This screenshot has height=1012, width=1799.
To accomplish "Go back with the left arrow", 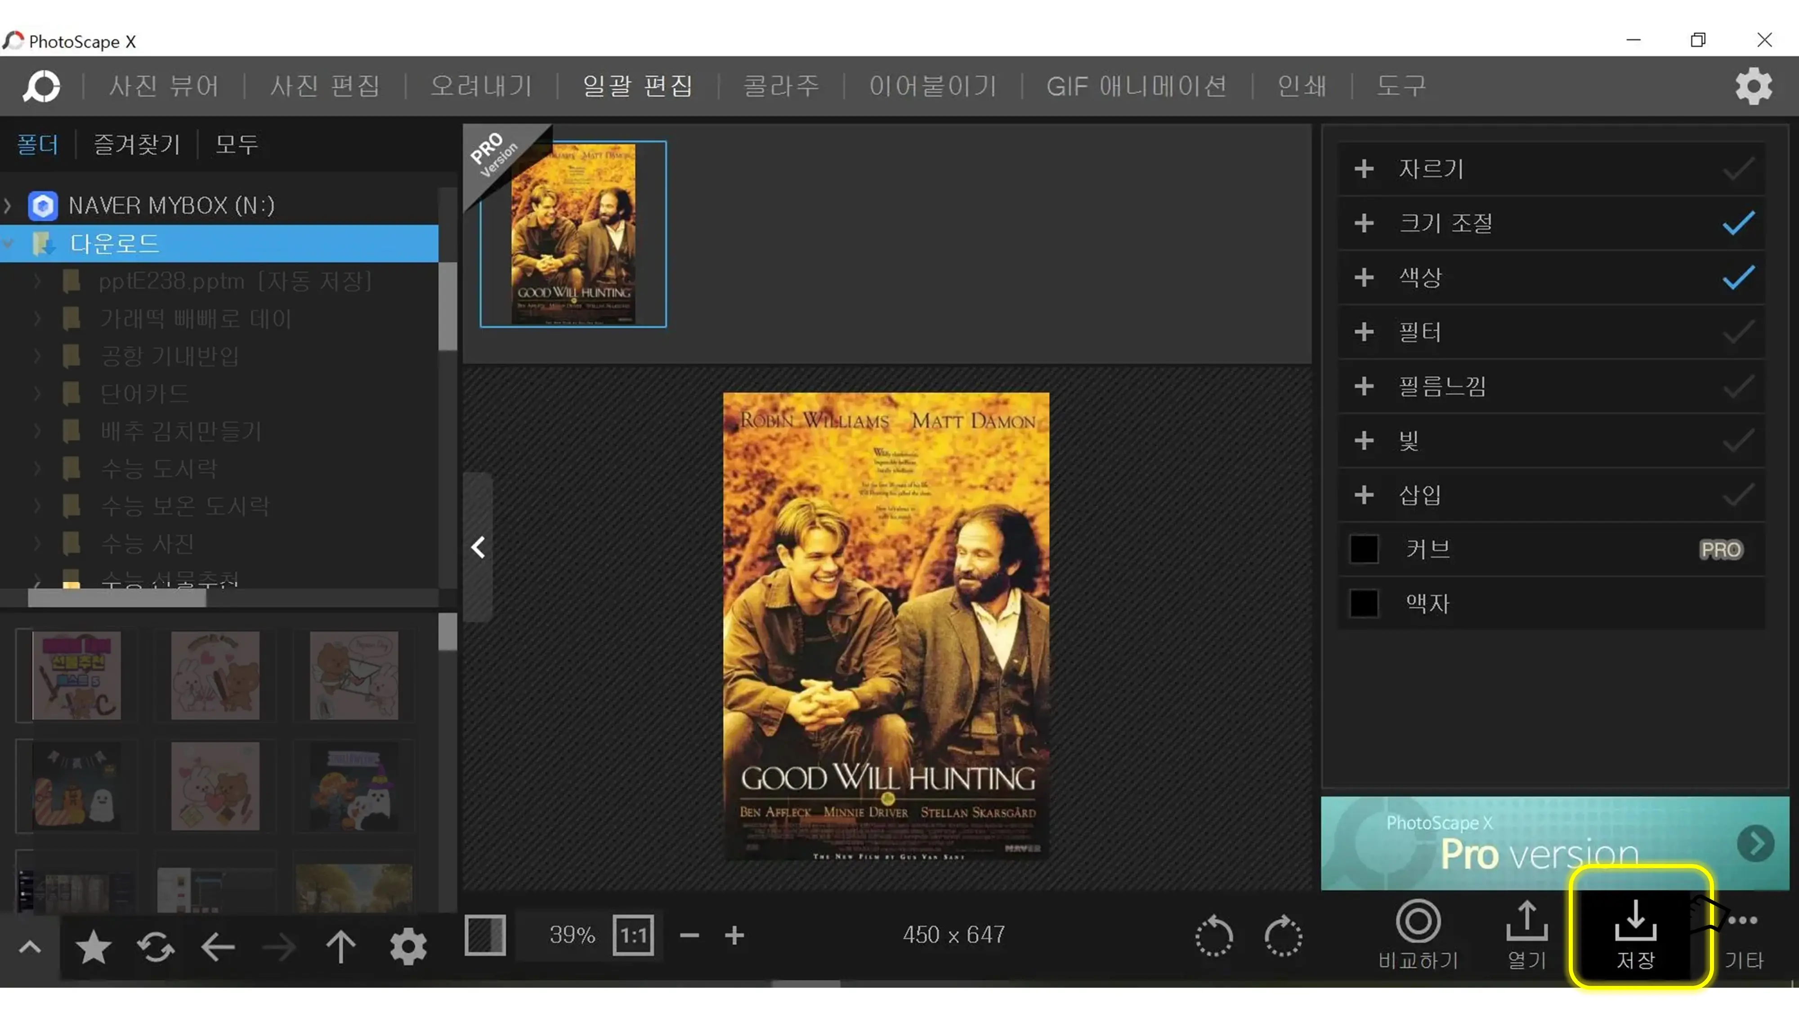I will (x=217, y=948).
